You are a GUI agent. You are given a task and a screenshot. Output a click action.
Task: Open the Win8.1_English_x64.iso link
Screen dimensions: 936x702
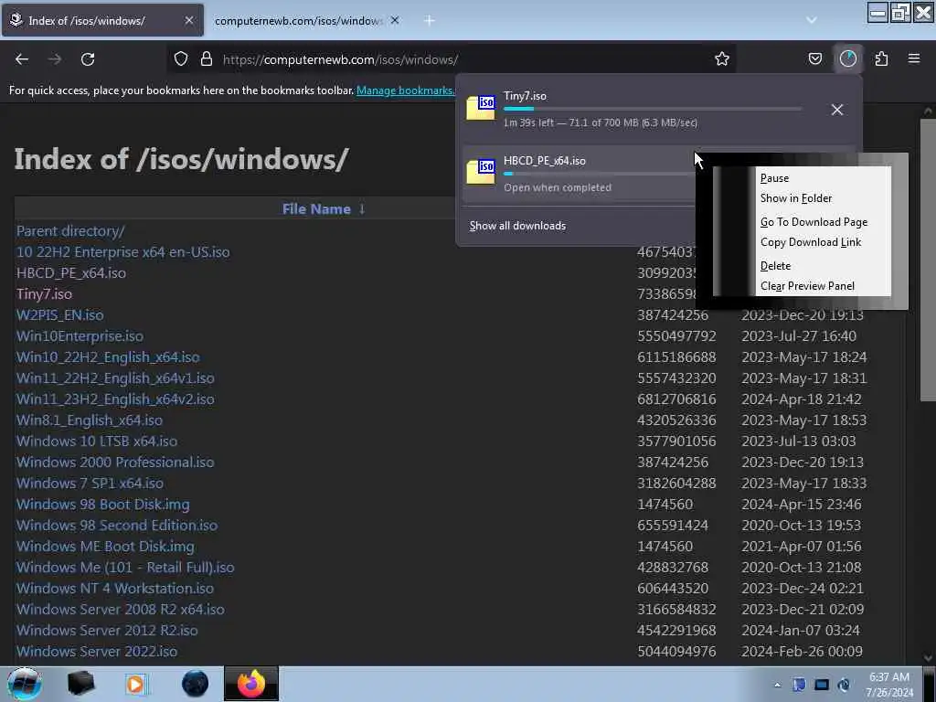pyautogui.click(x=90, y=420)
